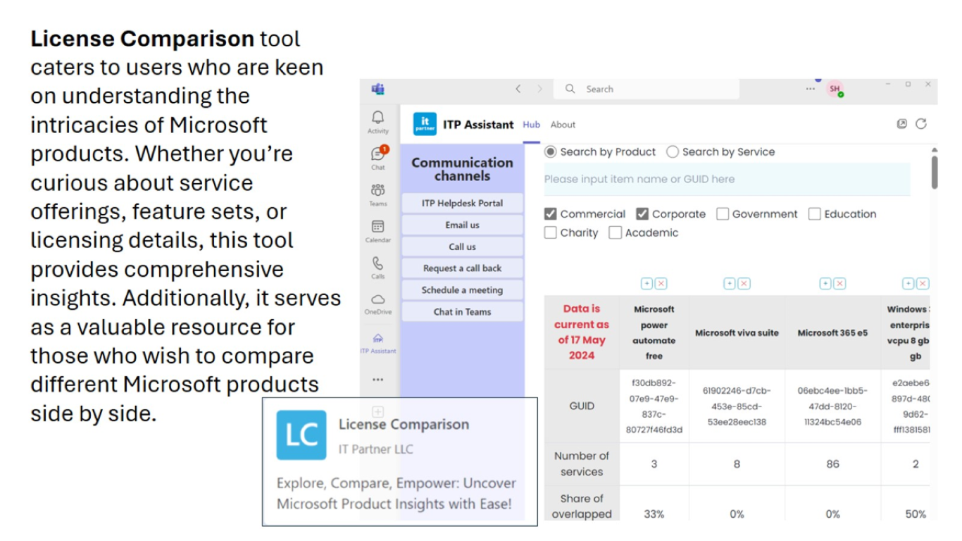Click the Number of services row label
The width and height of the screenshot is (962, 541).
(582, 464)
